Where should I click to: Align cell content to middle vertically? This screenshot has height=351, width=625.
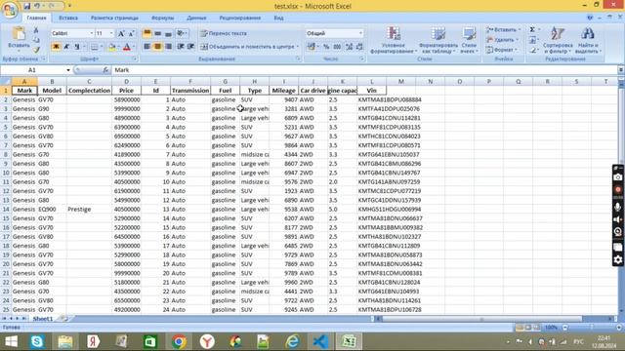coord(158,33)
